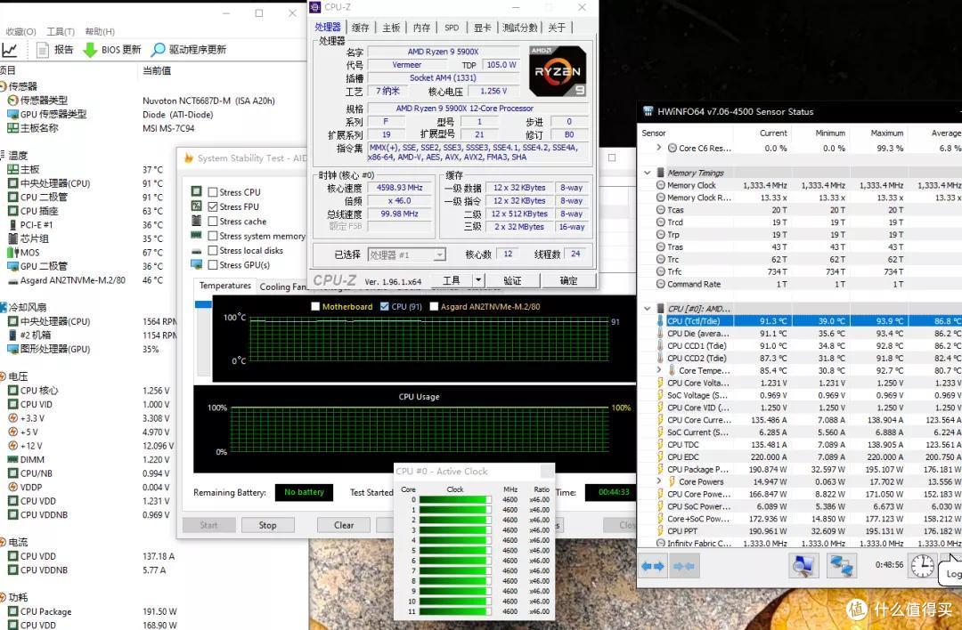Click the core speed field in CPU-Z

coord(399,188)
